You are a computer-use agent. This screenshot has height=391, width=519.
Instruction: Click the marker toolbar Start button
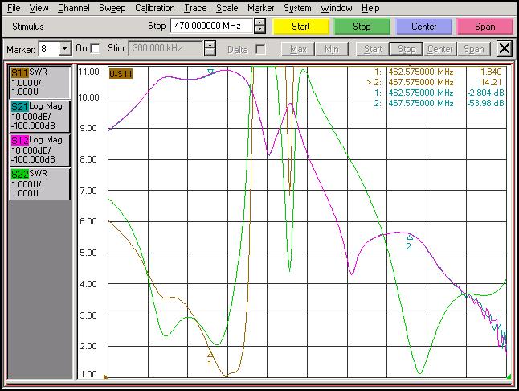[373, 49]
